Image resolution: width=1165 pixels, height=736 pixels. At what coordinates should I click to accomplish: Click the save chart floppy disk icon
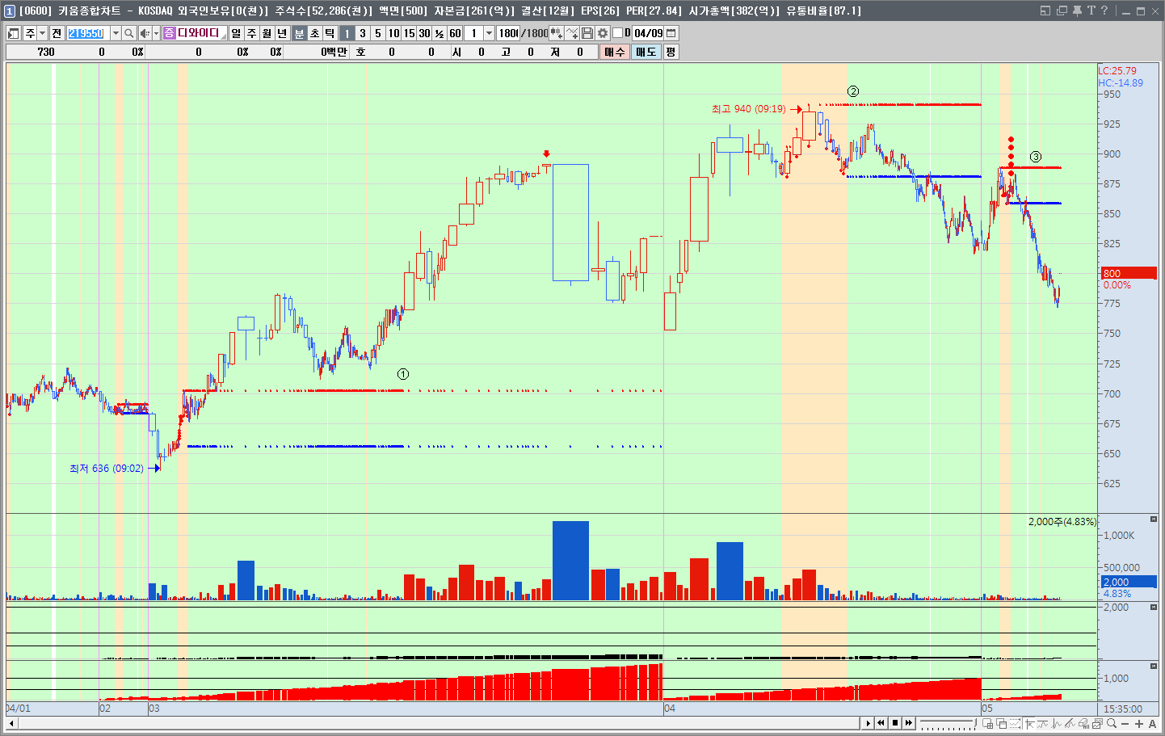pos(587,33)
